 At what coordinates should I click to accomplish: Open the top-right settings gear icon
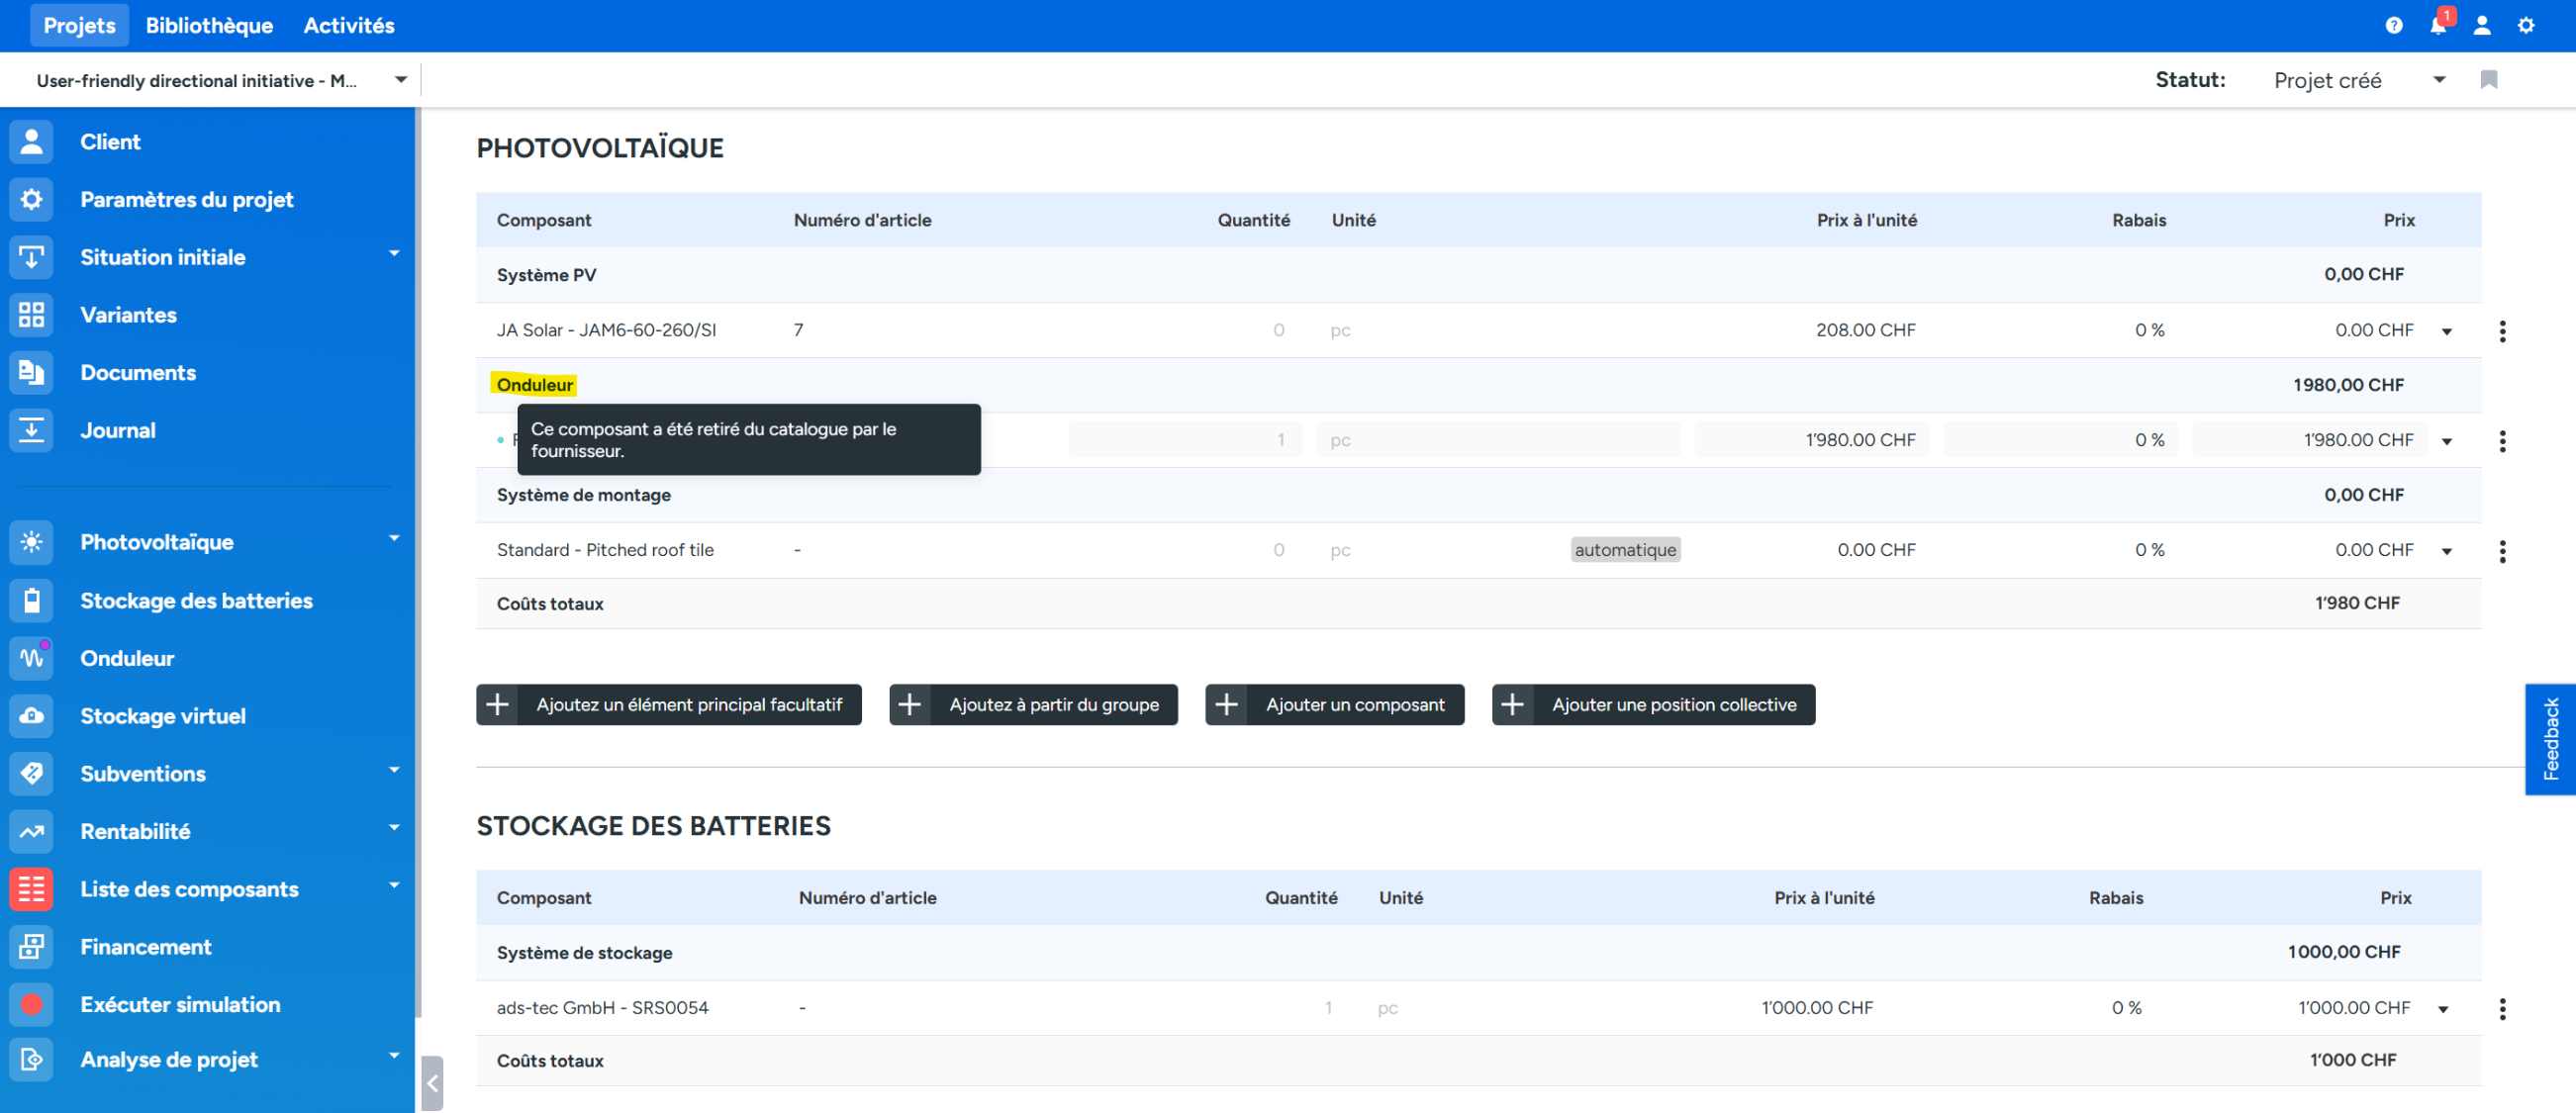pos(2525,26)
